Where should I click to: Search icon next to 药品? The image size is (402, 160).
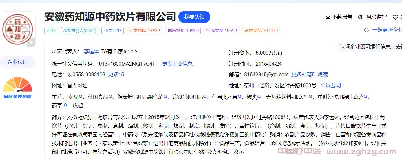81,97
